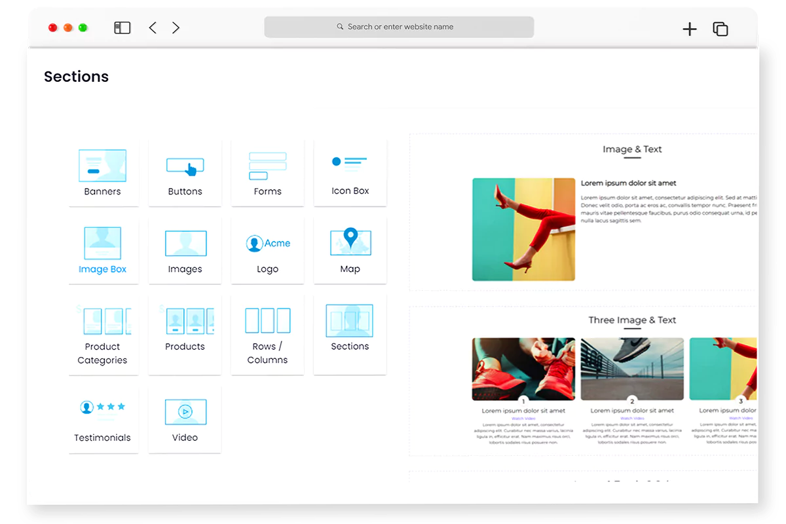Toggle the browser sidebar icon

click(x=122, y=28)
